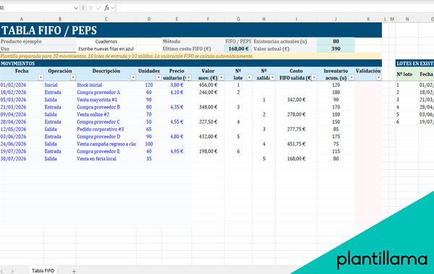Select cell with product name Cuadernos
Image resolution: width=434 pixels, height=274 pixels.
click(x=106, y=41)
